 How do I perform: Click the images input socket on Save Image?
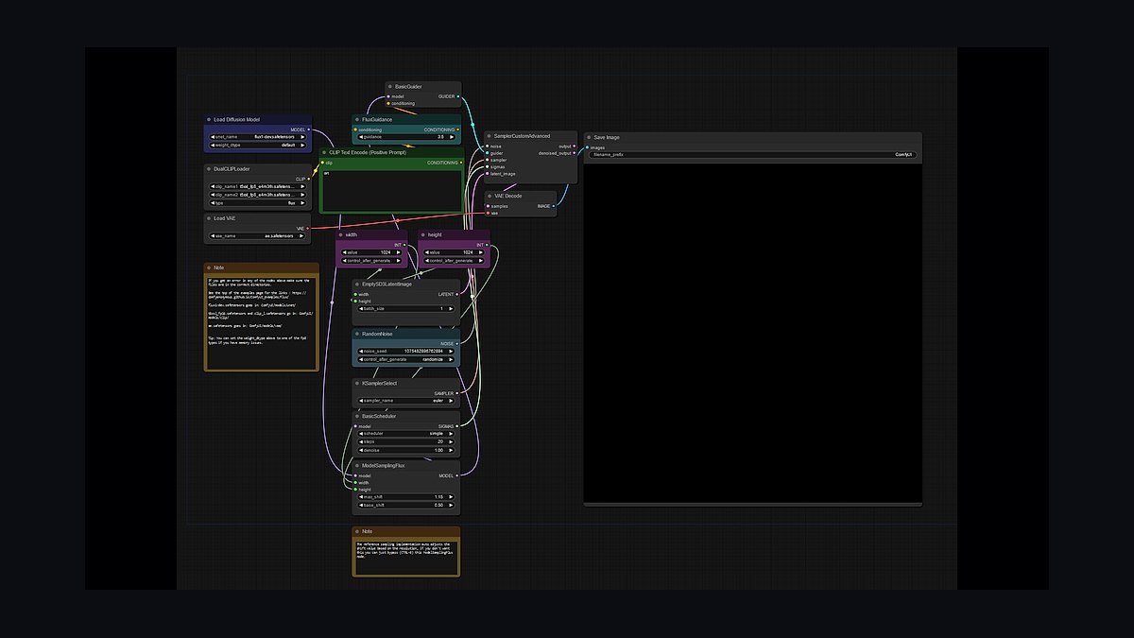pos(587,147)
